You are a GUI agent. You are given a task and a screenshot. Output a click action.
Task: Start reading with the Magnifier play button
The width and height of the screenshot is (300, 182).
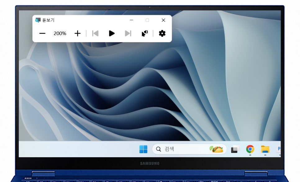click(x=111, y=33)
